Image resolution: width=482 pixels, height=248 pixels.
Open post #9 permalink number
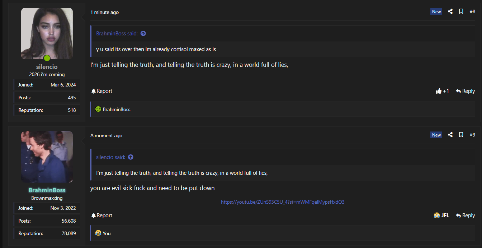click(472, 135)
